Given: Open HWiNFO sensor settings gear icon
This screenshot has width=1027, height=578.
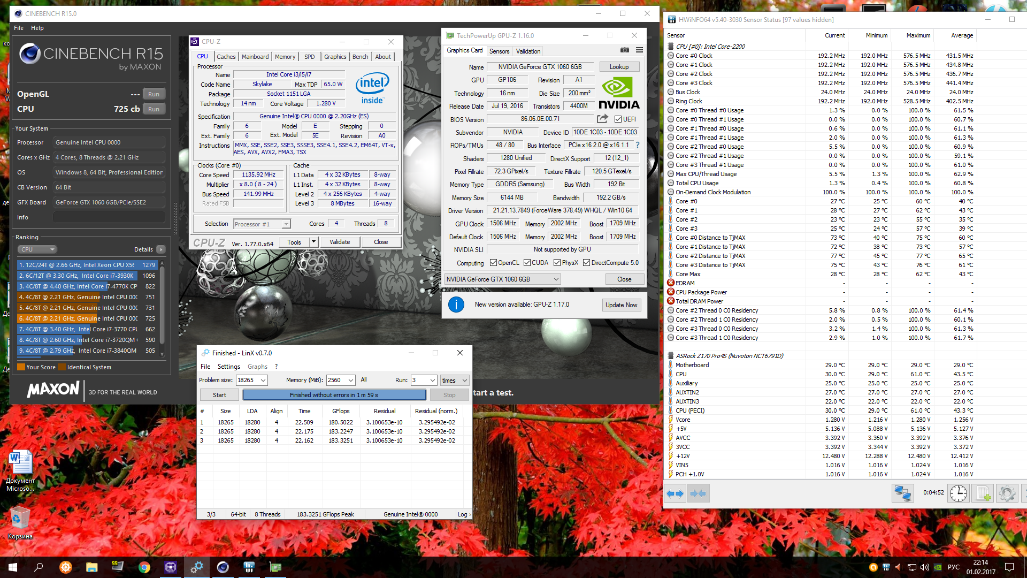Looking at the screenshot, I should [1007, 493].
